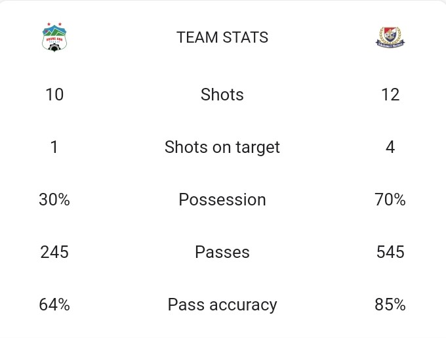Open the Shots on target row label
This screenshot has width=446, height=338.
point(222,147)
